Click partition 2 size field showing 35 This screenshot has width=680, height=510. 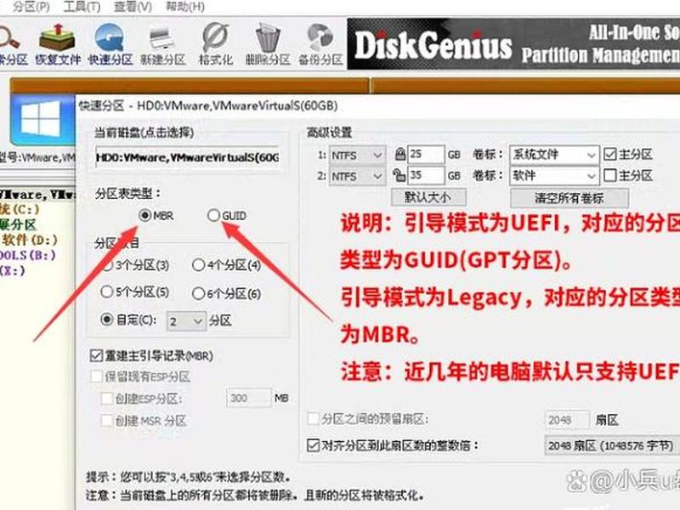pyautogui.click(x=426, y=175)
